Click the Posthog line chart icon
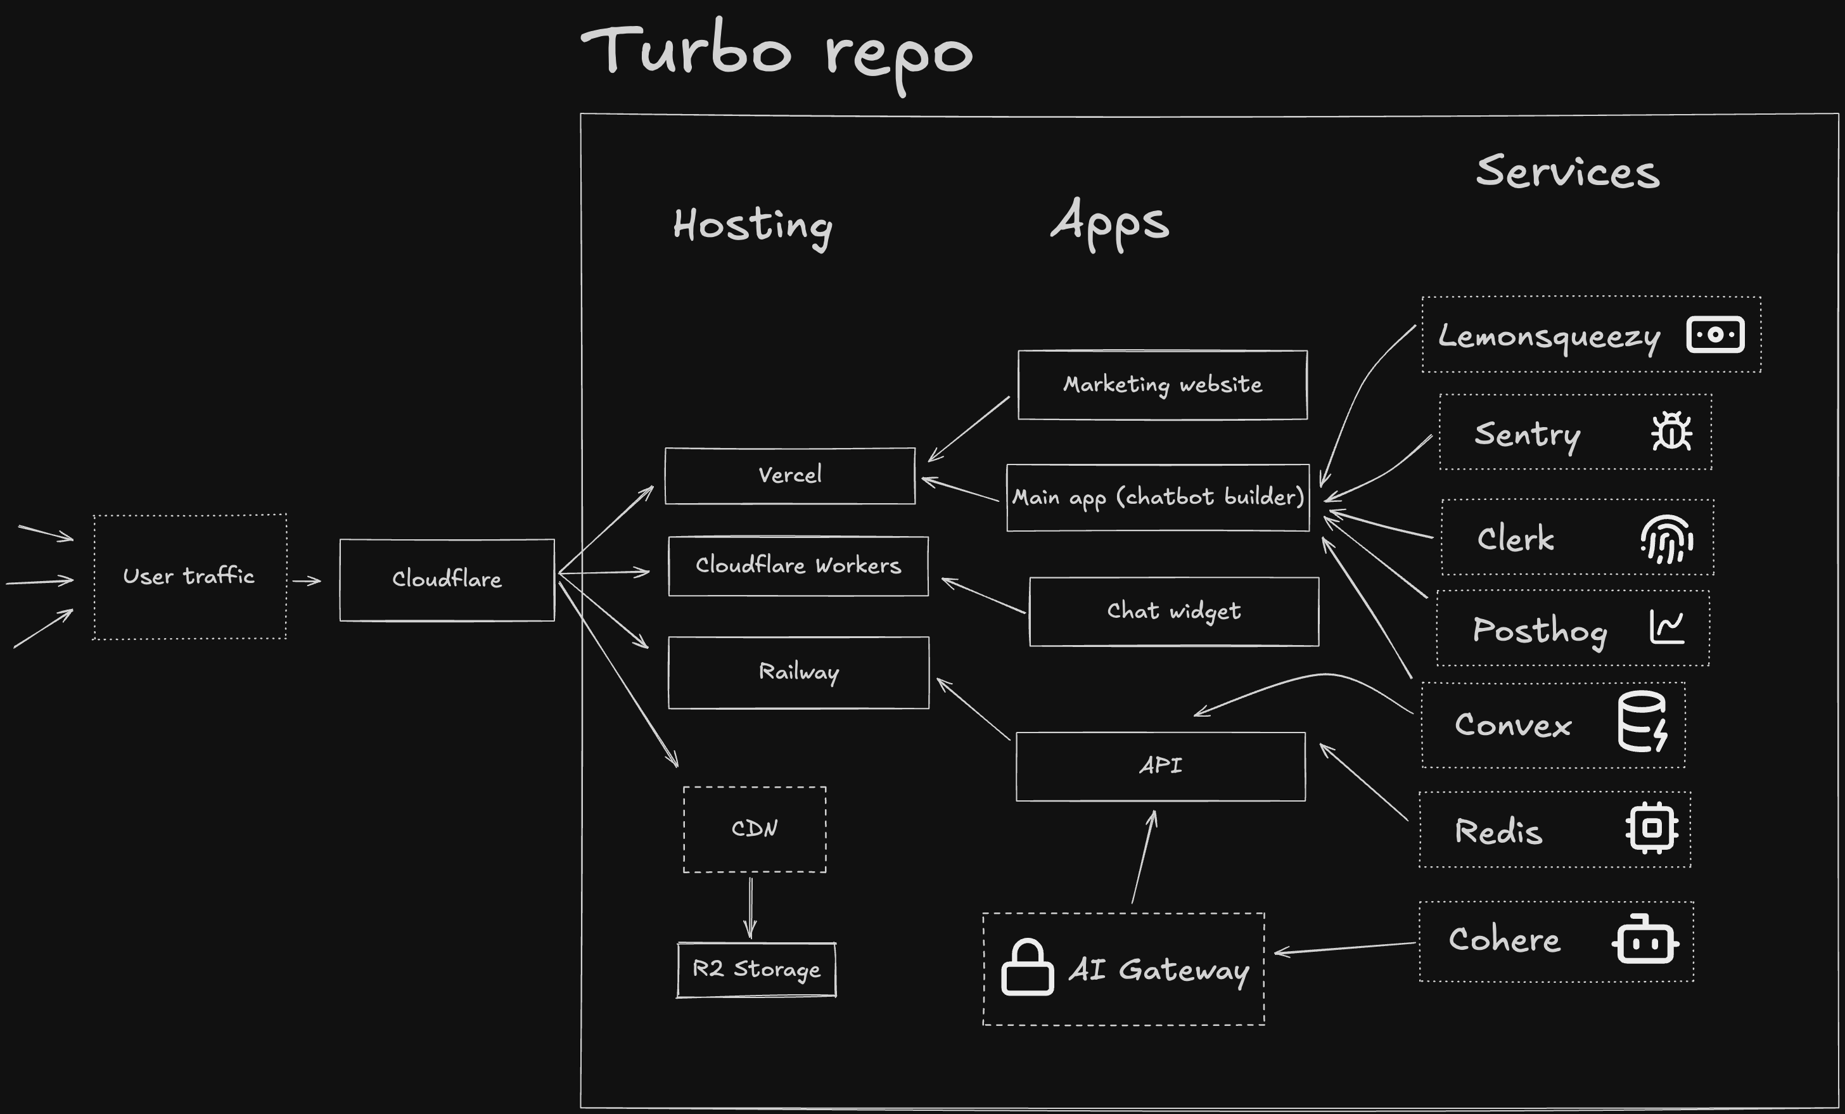The height and width of the screenshot is (1114, 1845). click(x=1668, y=627)
